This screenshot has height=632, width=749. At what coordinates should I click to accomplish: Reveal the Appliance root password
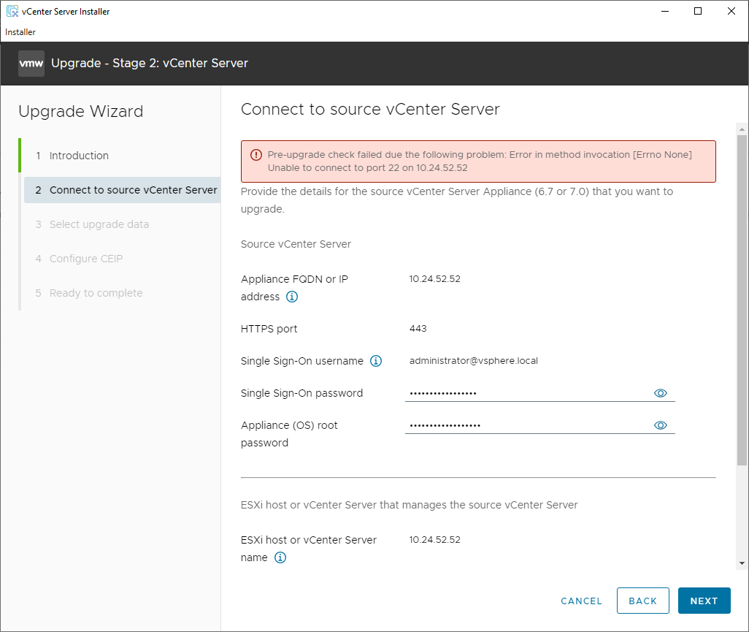pos(661,425)
